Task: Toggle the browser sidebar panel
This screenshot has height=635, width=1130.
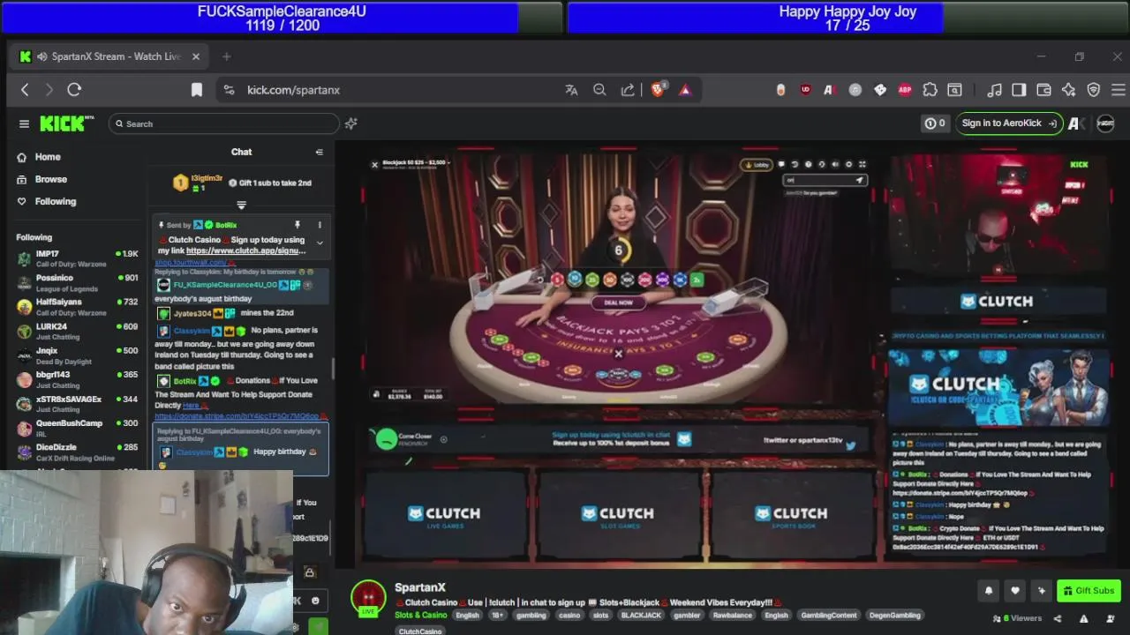Action: pyautogui.click(x=1019, y=89)
